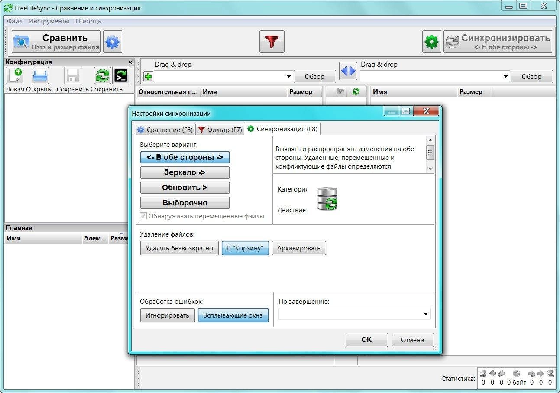Click the right grid Размер column header
560x393 pixels.
click(474, 92)
